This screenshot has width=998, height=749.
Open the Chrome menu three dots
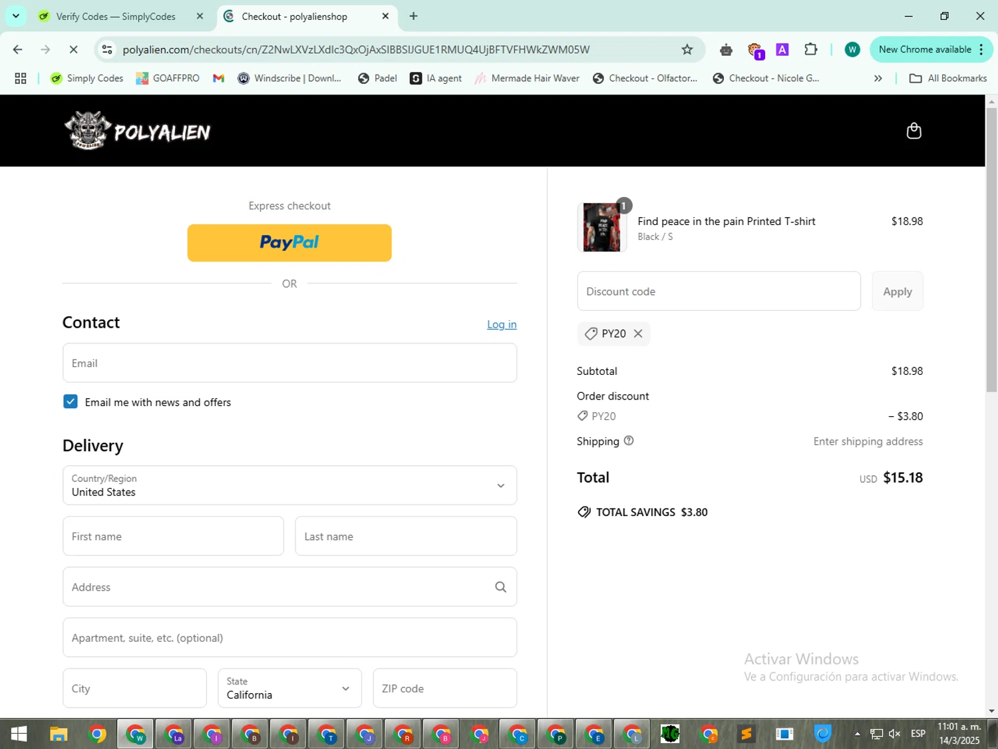point(981,49)
